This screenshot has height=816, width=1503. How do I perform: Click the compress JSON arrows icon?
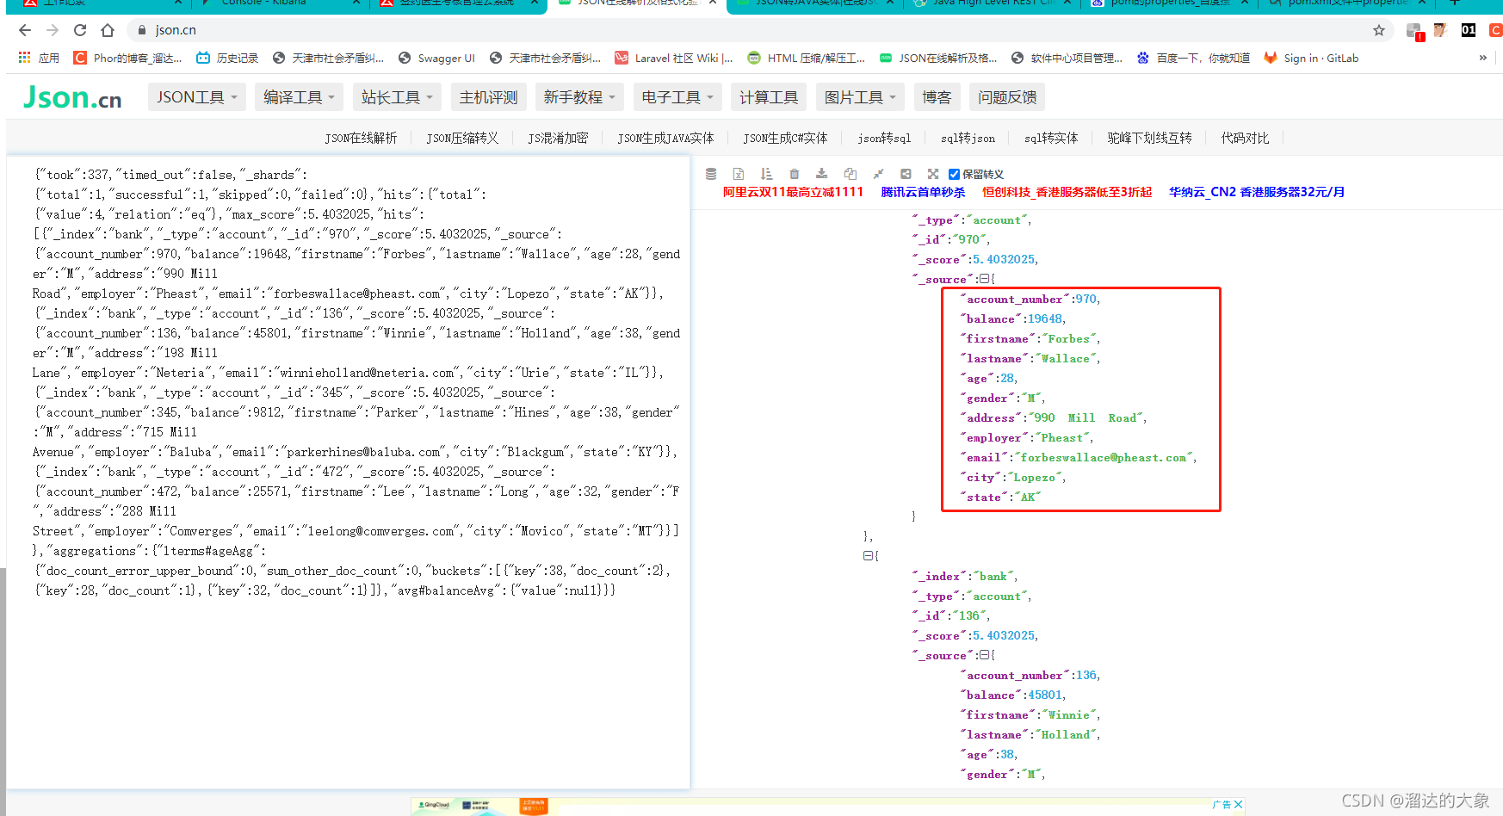[x=878, y=174]
